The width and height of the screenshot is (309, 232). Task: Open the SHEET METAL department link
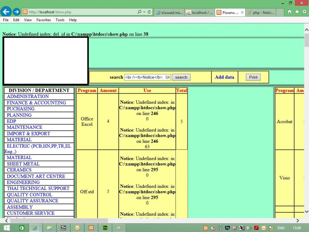(23, 164)
